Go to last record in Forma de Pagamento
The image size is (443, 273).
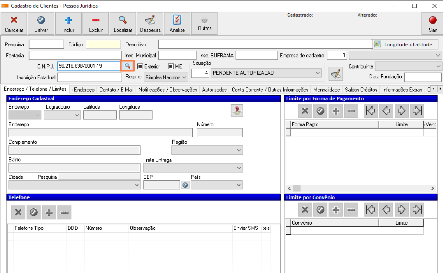pyautogui.click(x=417, y=111)
